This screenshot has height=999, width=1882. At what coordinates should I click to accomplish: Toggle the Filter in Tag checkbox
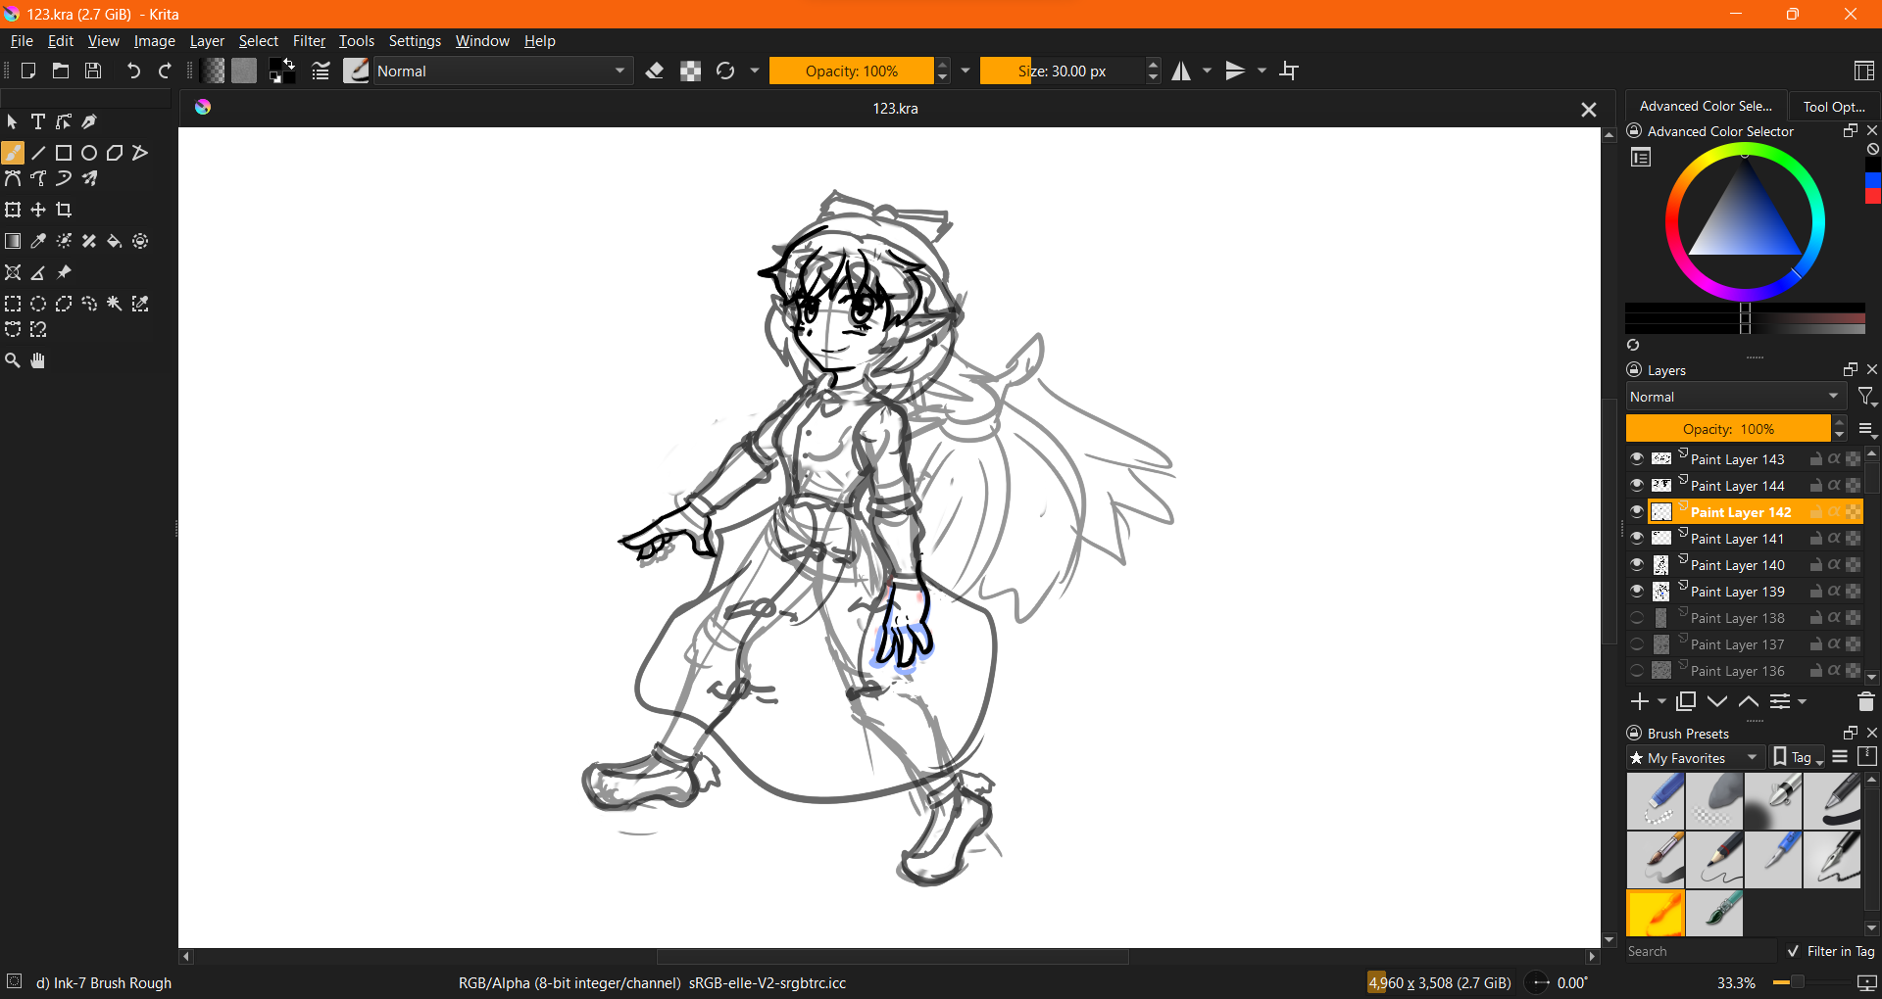(x=1793, y=951)
